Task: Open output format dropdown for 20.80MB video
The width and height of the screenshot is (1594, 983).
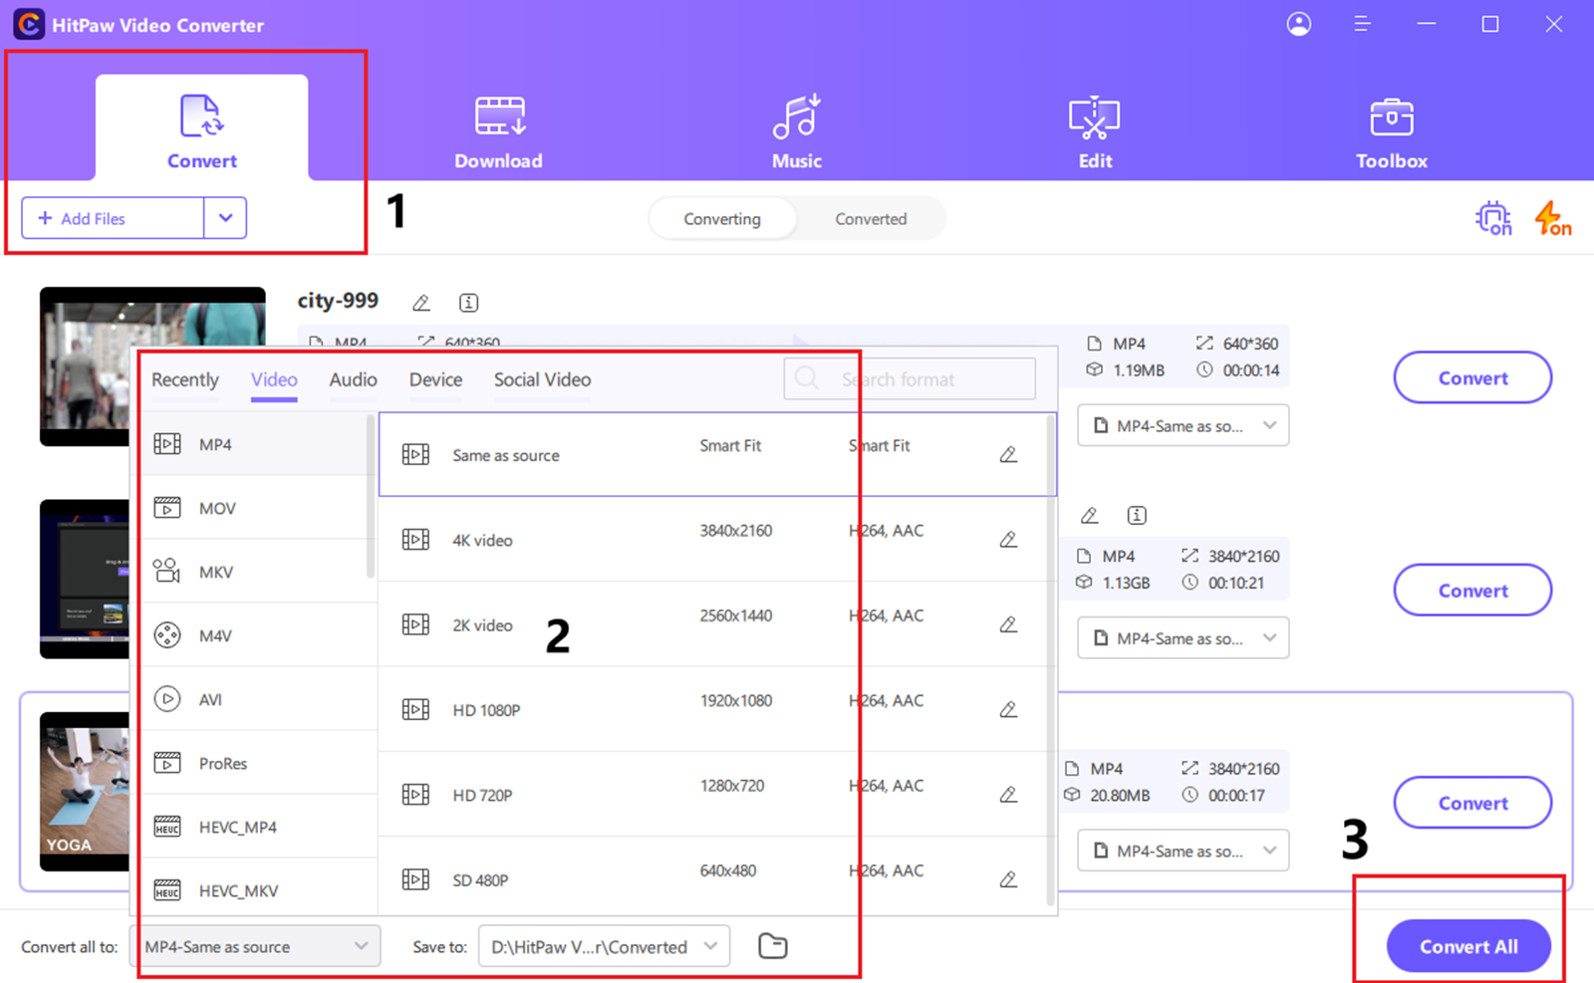Action: 1184,851
